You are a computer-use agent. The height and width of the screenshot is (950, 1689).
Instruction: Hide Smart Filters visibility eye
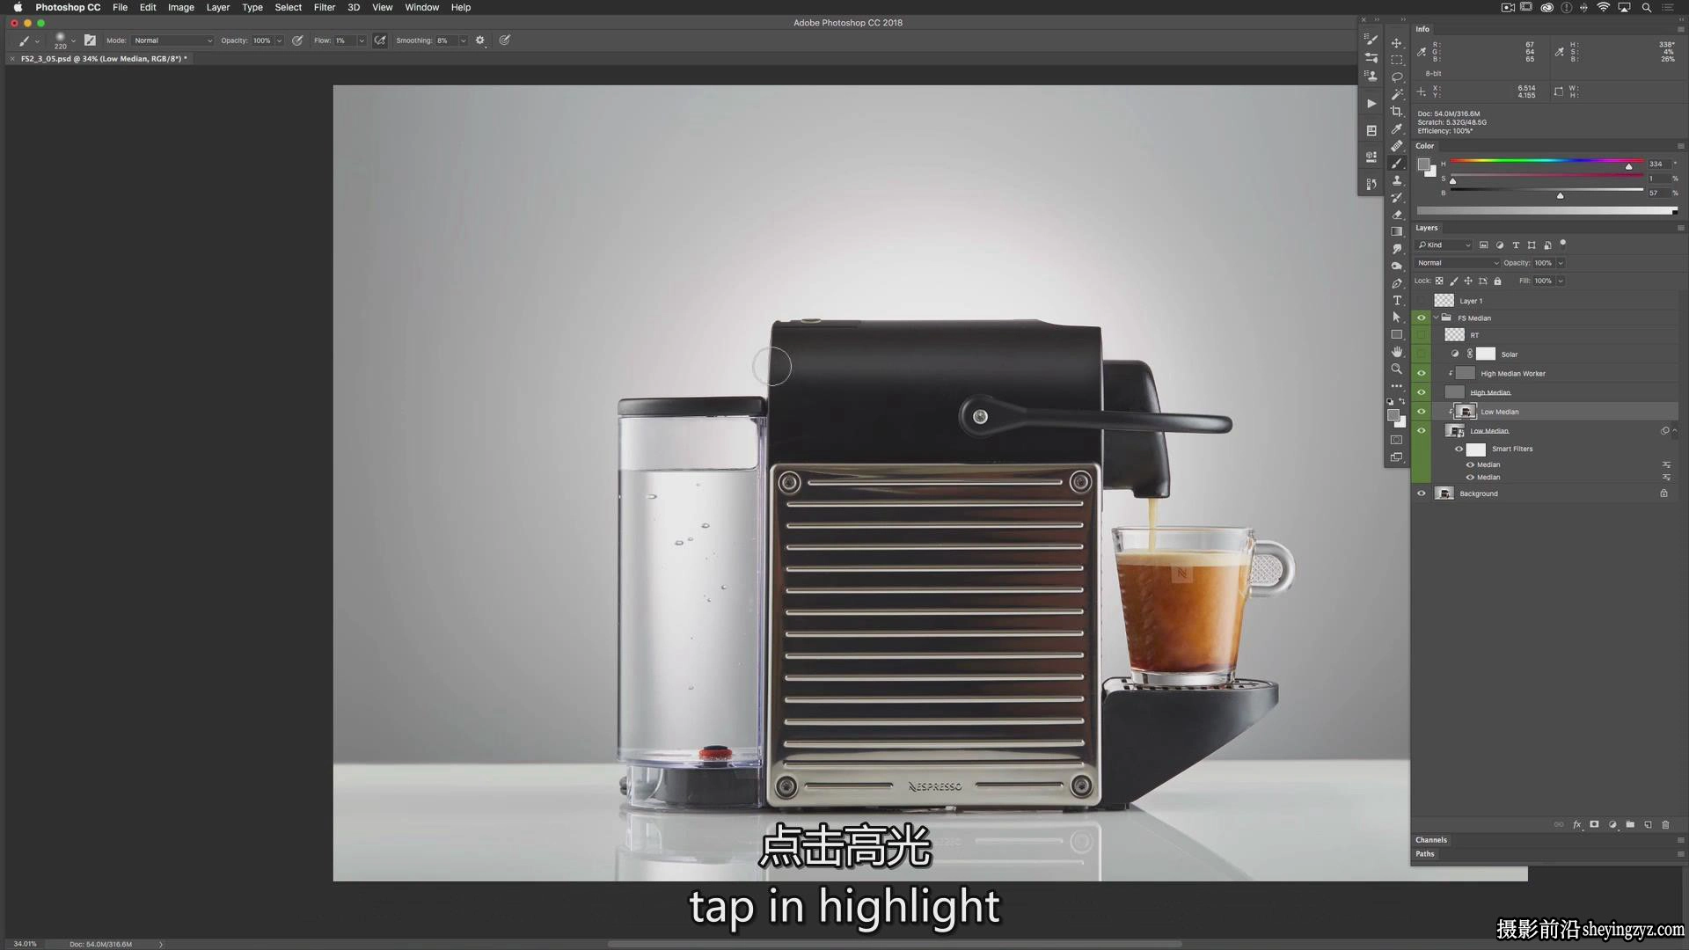1459,449
